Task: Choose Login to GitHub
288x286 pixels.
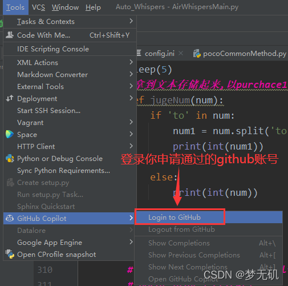Action: tap(209, 217)
